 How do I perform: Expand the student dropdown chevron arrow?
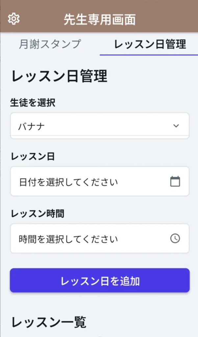pos(176,126)
